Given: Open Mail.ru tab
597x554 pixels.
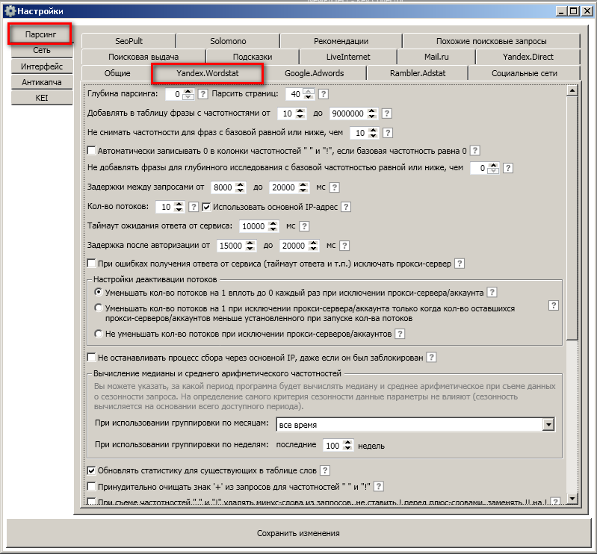Looking at the screenshot, I should click(436, 57).
